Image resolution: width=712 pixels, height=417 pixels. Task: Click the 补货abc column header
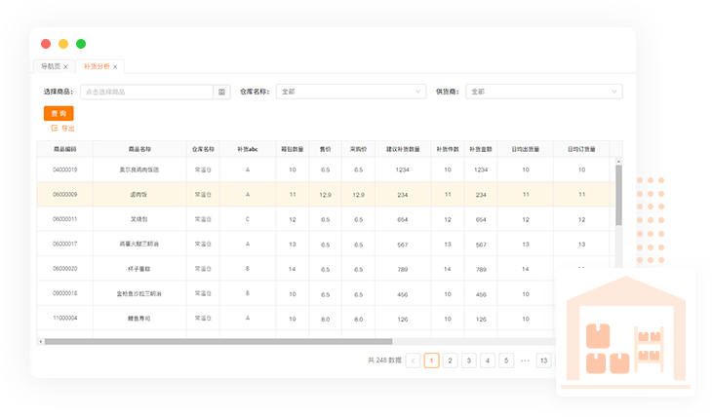tap(248, 149)
